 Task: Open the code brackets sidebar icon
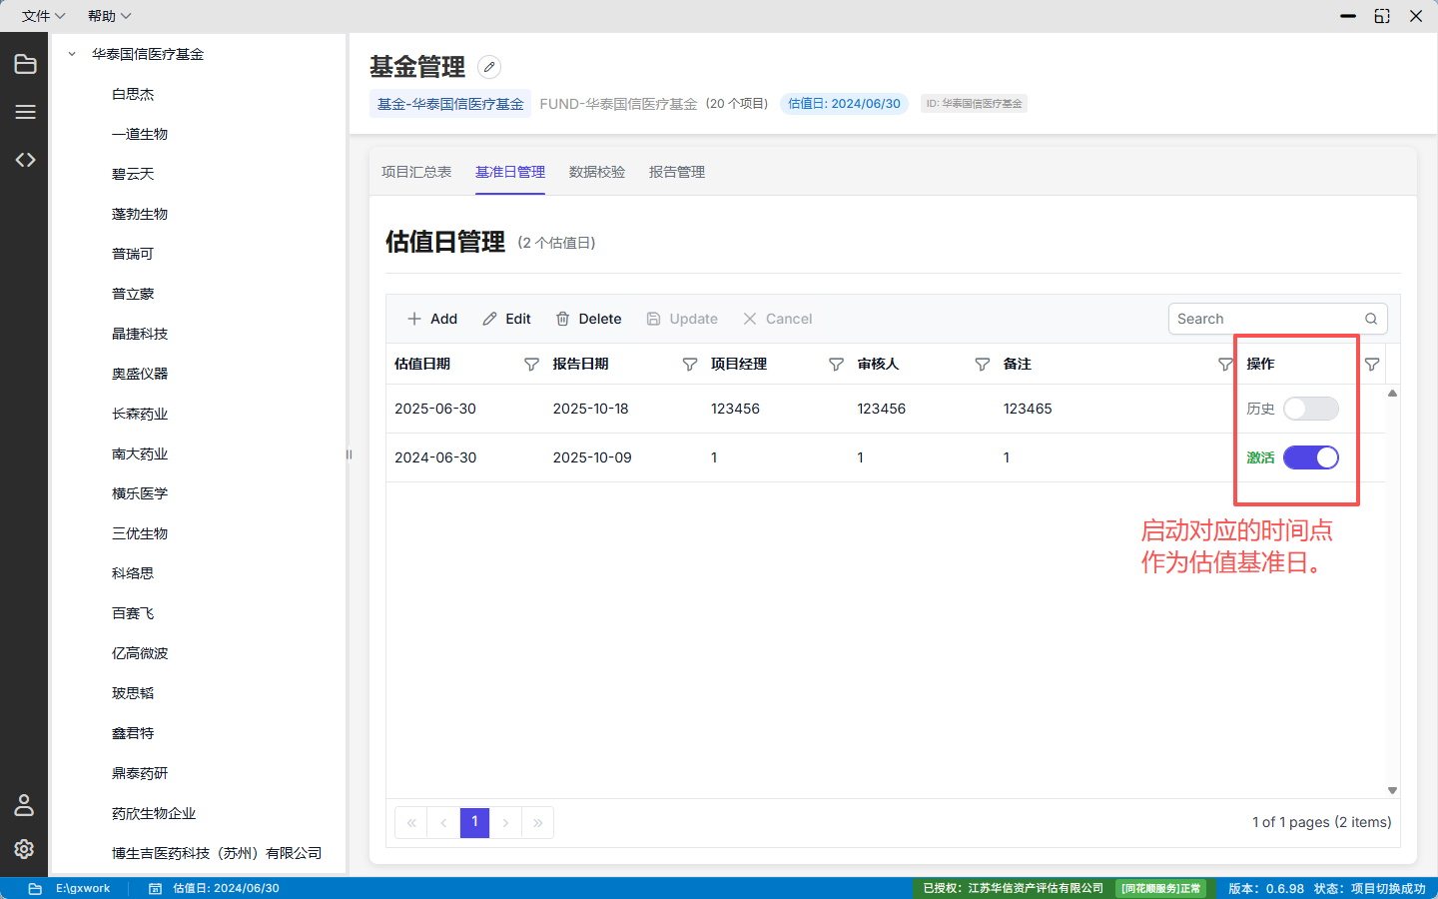click(x=25, y=160)
